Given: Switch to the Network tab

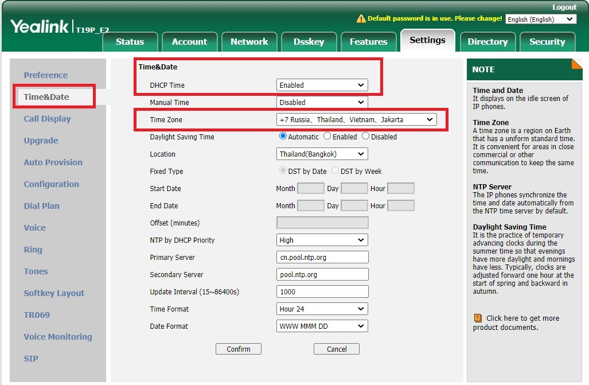Looking at the screenshot, I should tap(249, 42).
